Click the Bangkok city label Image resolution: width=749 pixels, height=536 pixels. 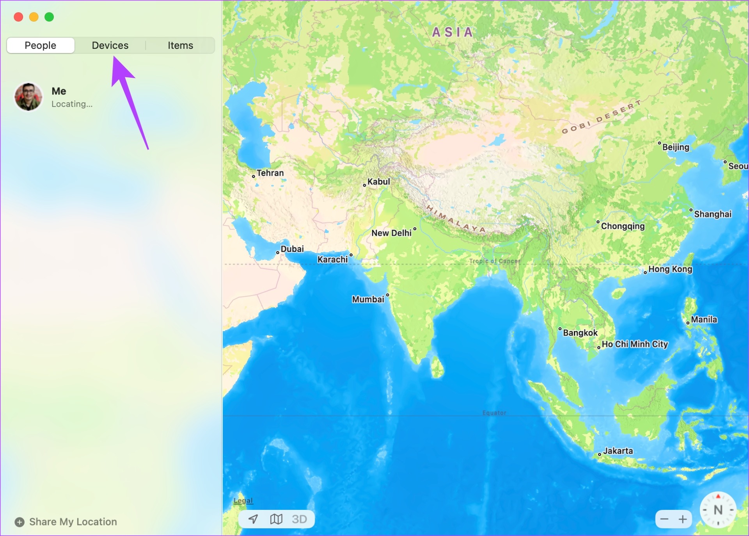tap(580, 333)
